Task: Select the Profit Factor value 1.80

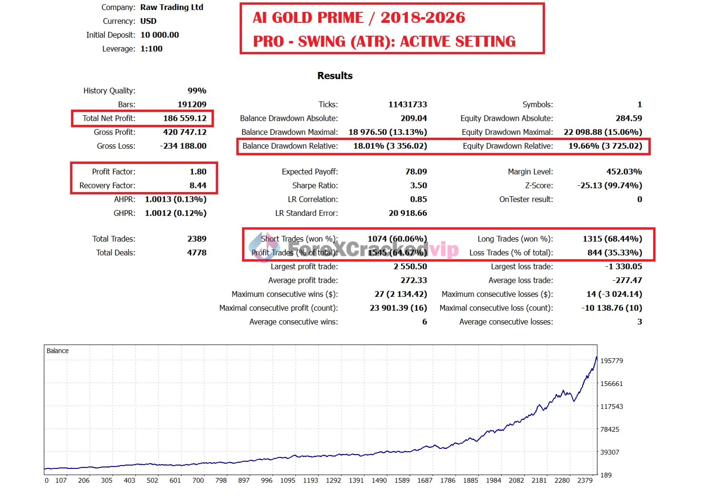Action: [198, 172]
